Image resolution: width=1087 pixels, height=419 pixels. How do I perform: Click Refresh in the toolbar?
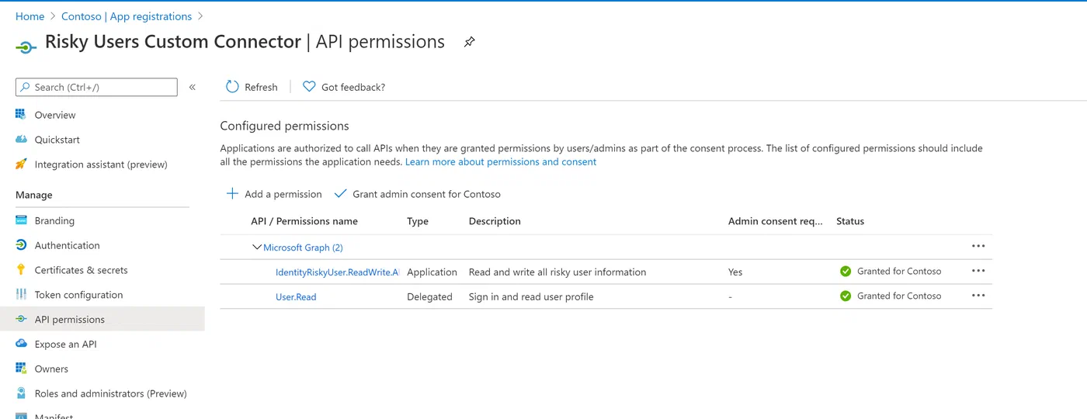tap(252, 87)
